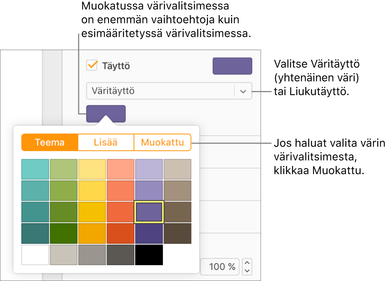Select the medium teal swatch in the second row
This screenshot has width=389, height=281.
coord(35,191)
